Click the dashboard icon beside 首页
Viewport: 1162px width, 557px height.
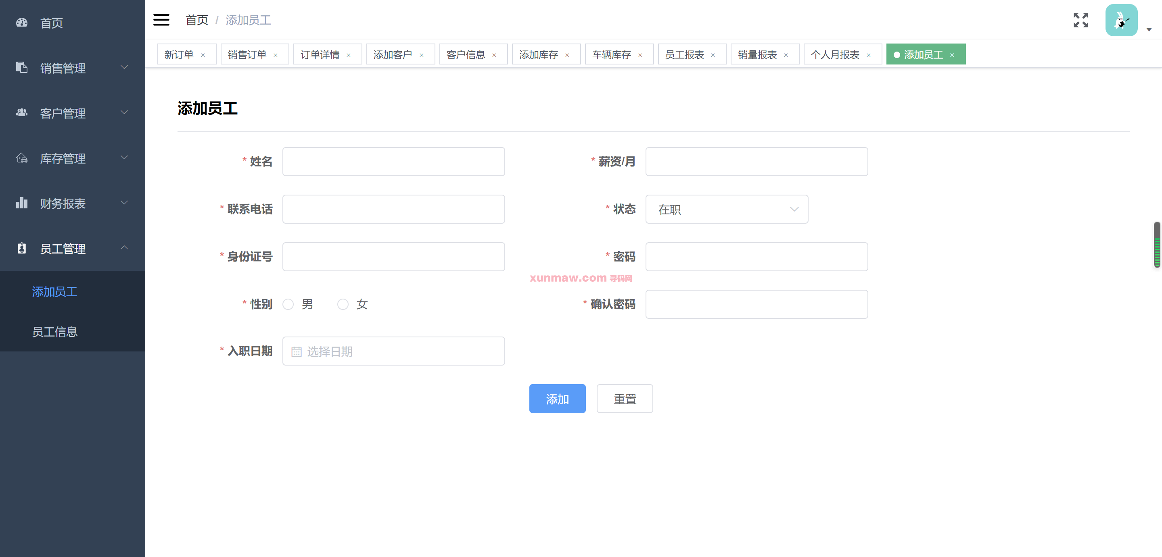tap(22, 23)
